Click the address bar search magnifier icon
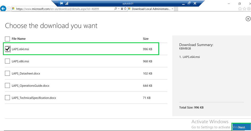 coord(116,9)
